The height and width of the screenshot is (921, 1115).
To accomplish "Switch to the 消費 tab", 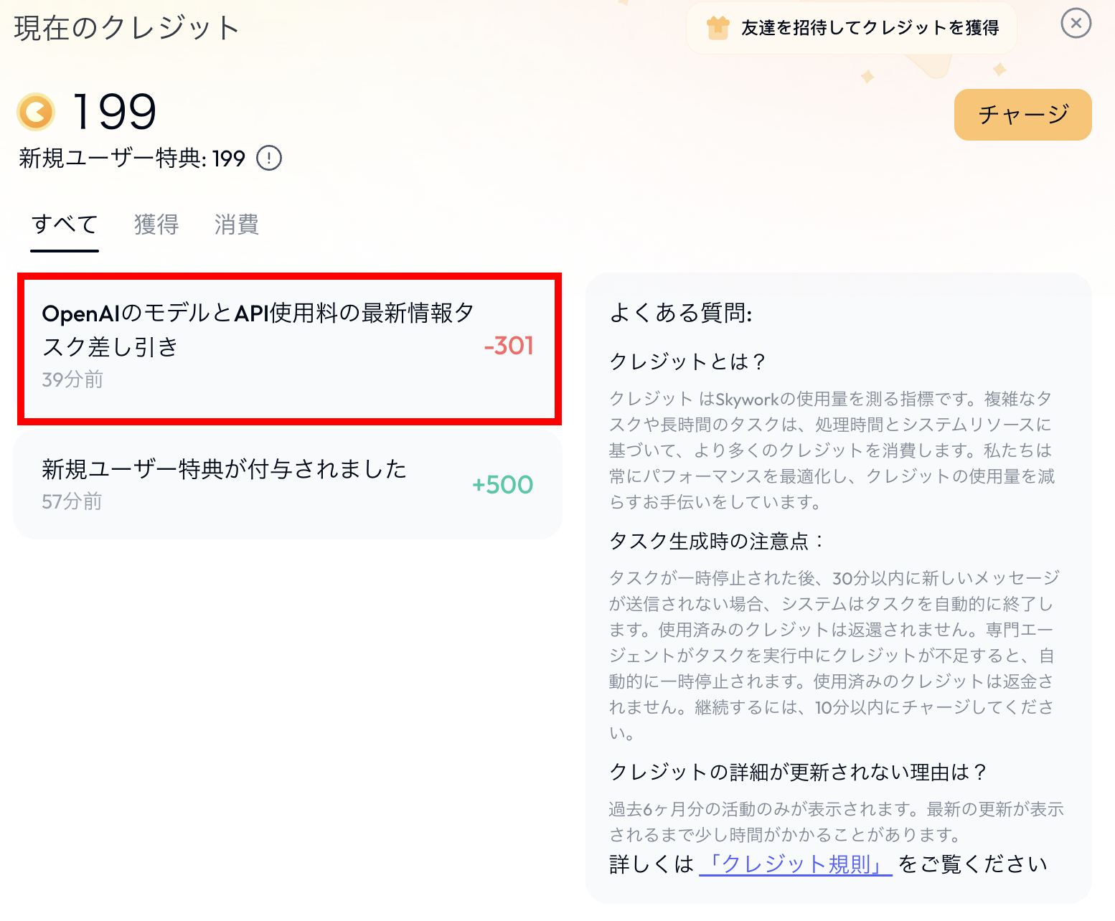I will tap(236, 225).
